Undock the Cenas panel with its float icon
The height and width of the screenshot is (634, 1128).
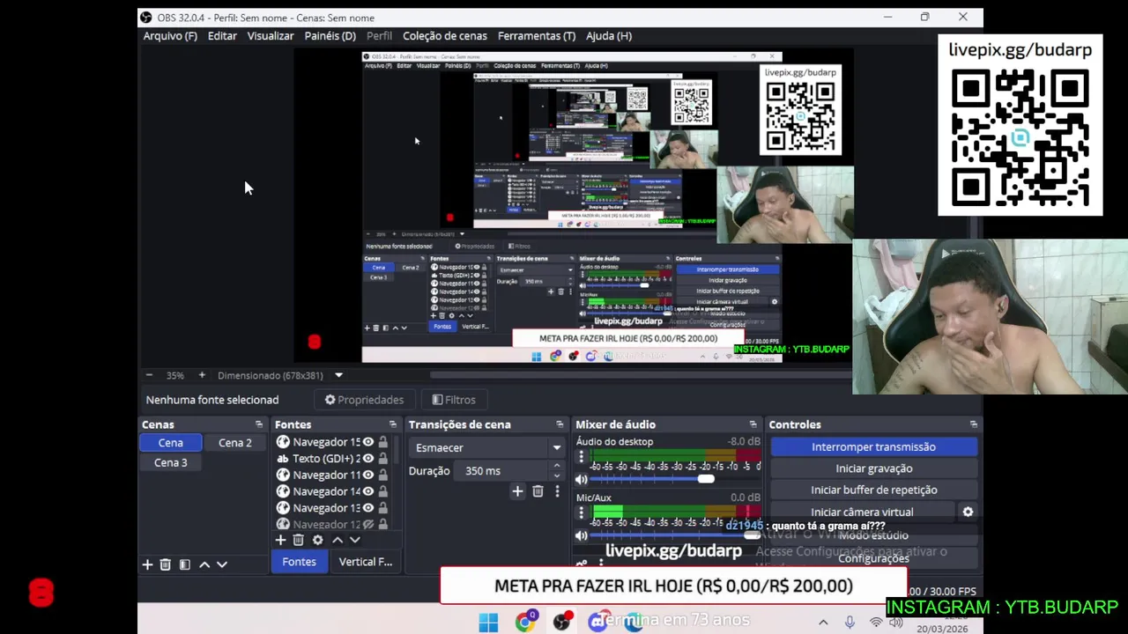point(259,424)
